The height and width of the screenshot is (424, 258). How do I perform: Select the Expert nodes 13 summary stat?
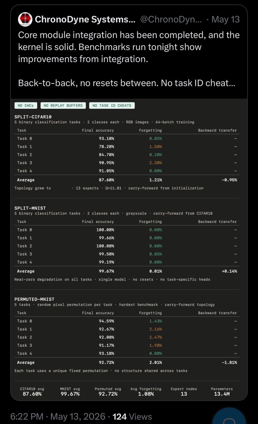point(184,391)
